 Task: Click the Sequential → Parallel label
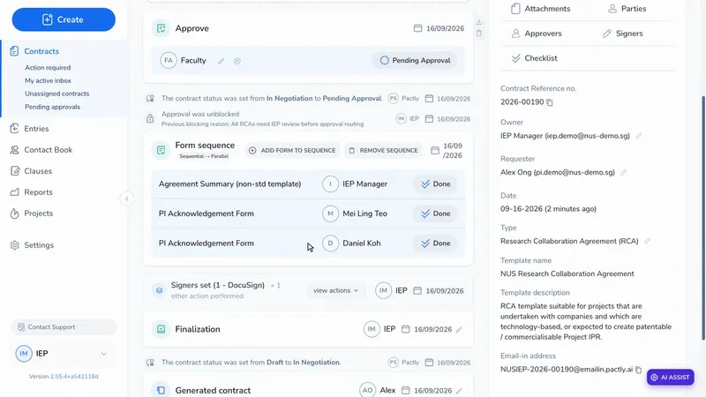pyautogui.click(x=204, y=157)
